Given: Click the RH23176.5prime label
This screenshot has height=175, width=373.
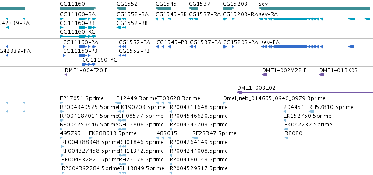Looking at the screenshot, I should (141, 160).
